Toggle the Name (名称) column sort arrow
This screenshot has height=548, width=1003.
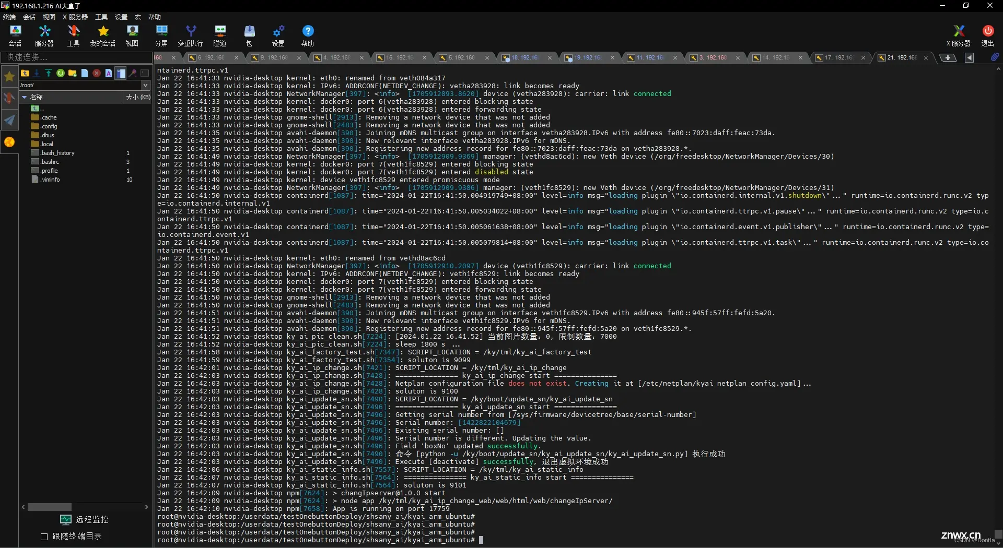point(24,97)
